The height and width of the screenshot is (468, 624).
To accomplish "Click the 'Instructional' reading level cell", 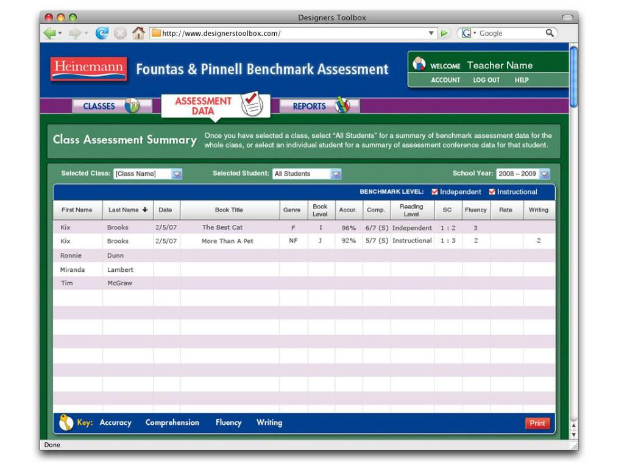I will (412, 240).
